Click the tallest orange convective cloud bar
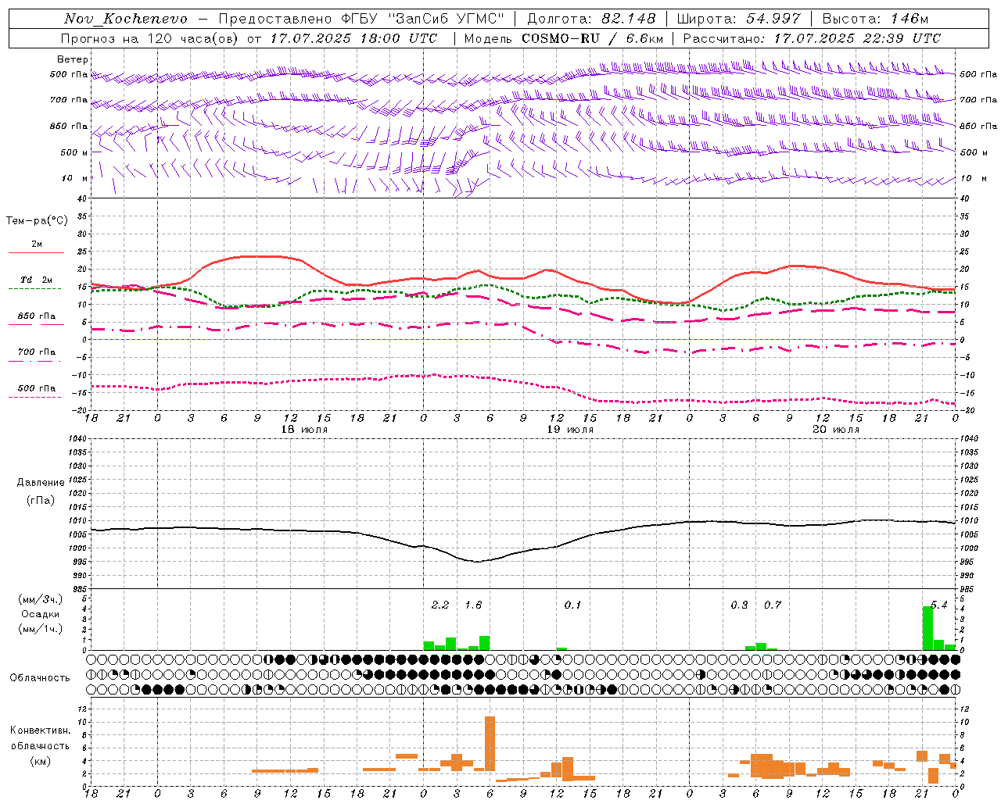 (x=490, y=744)
